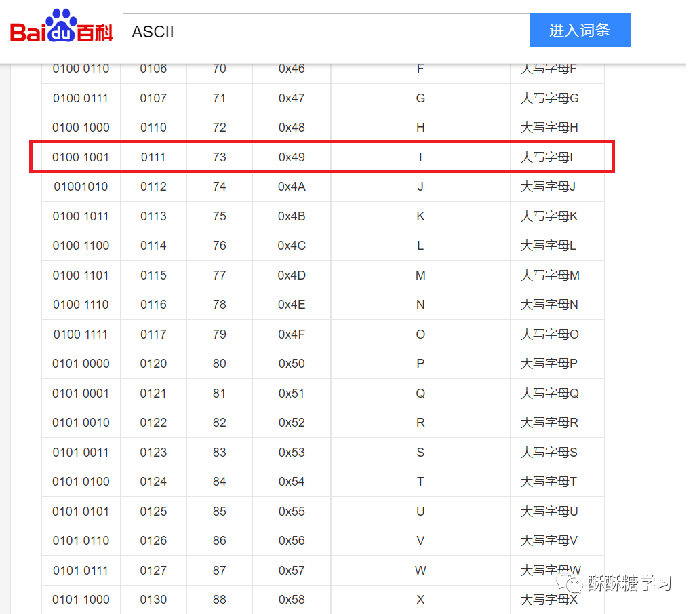This screenshot has width=695, height=614.
Task: Click hex cell 0x4F
Action: [292, 334]
